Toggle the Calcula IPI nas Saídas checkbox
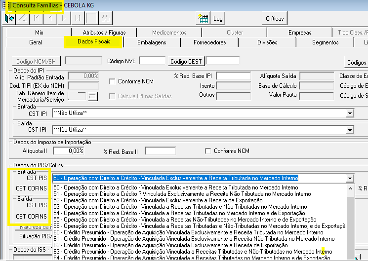Viewport: 368px width, 261px height. [x=112, y=96]
